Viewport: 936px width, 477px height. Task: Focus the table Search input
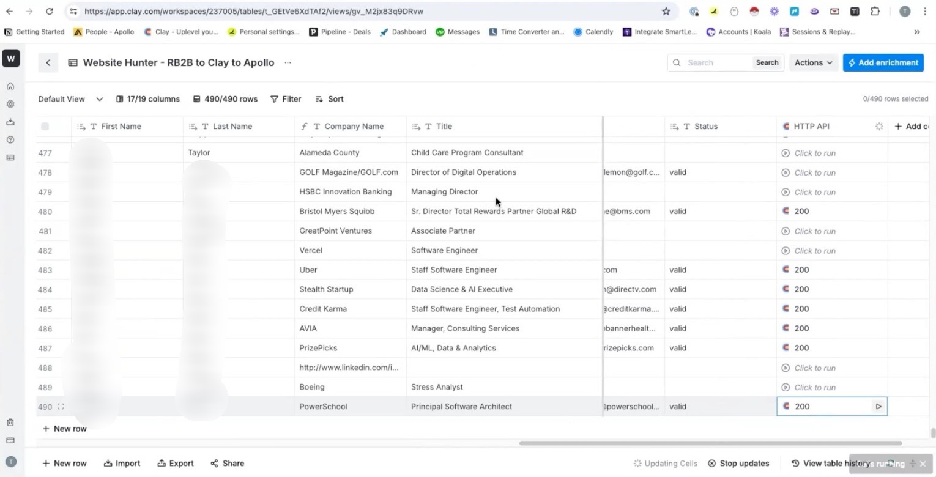coord(718,62)
